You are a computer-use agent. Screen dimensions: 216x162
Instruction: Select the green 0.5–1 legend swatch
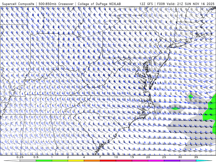click(44, 161)
